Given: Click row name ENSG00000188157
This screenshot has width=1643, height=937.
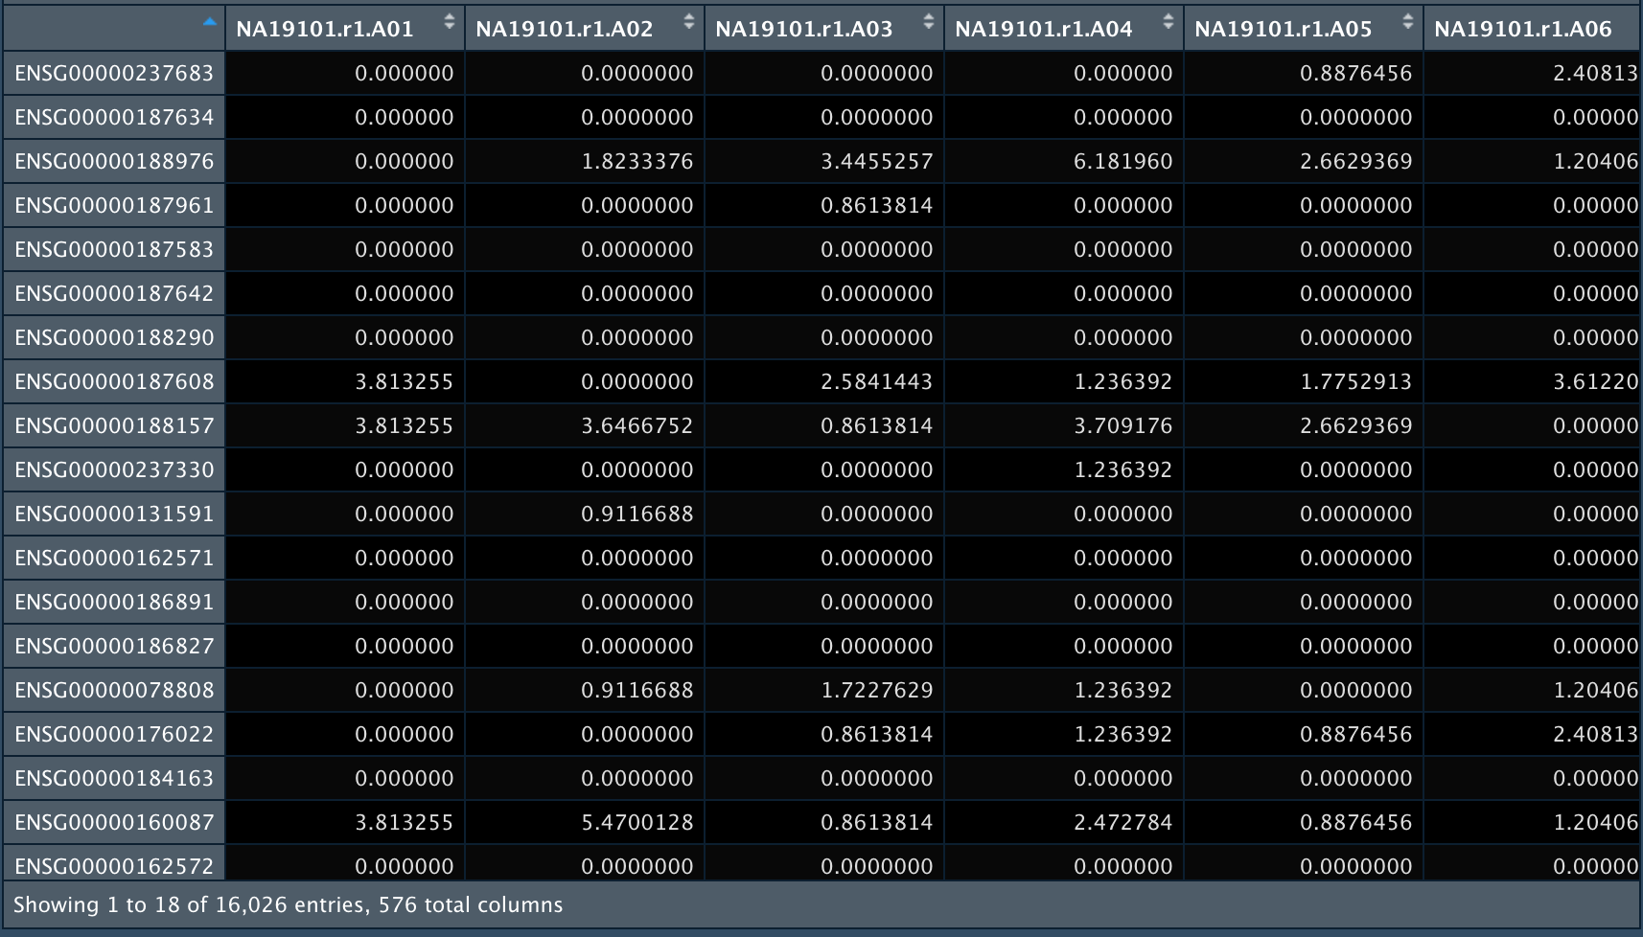Looking at the screenshot, I should pos(114,425).
